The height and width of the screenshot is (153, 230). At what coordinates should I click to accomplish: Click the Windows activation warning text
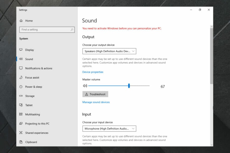[x=122, y=28]
